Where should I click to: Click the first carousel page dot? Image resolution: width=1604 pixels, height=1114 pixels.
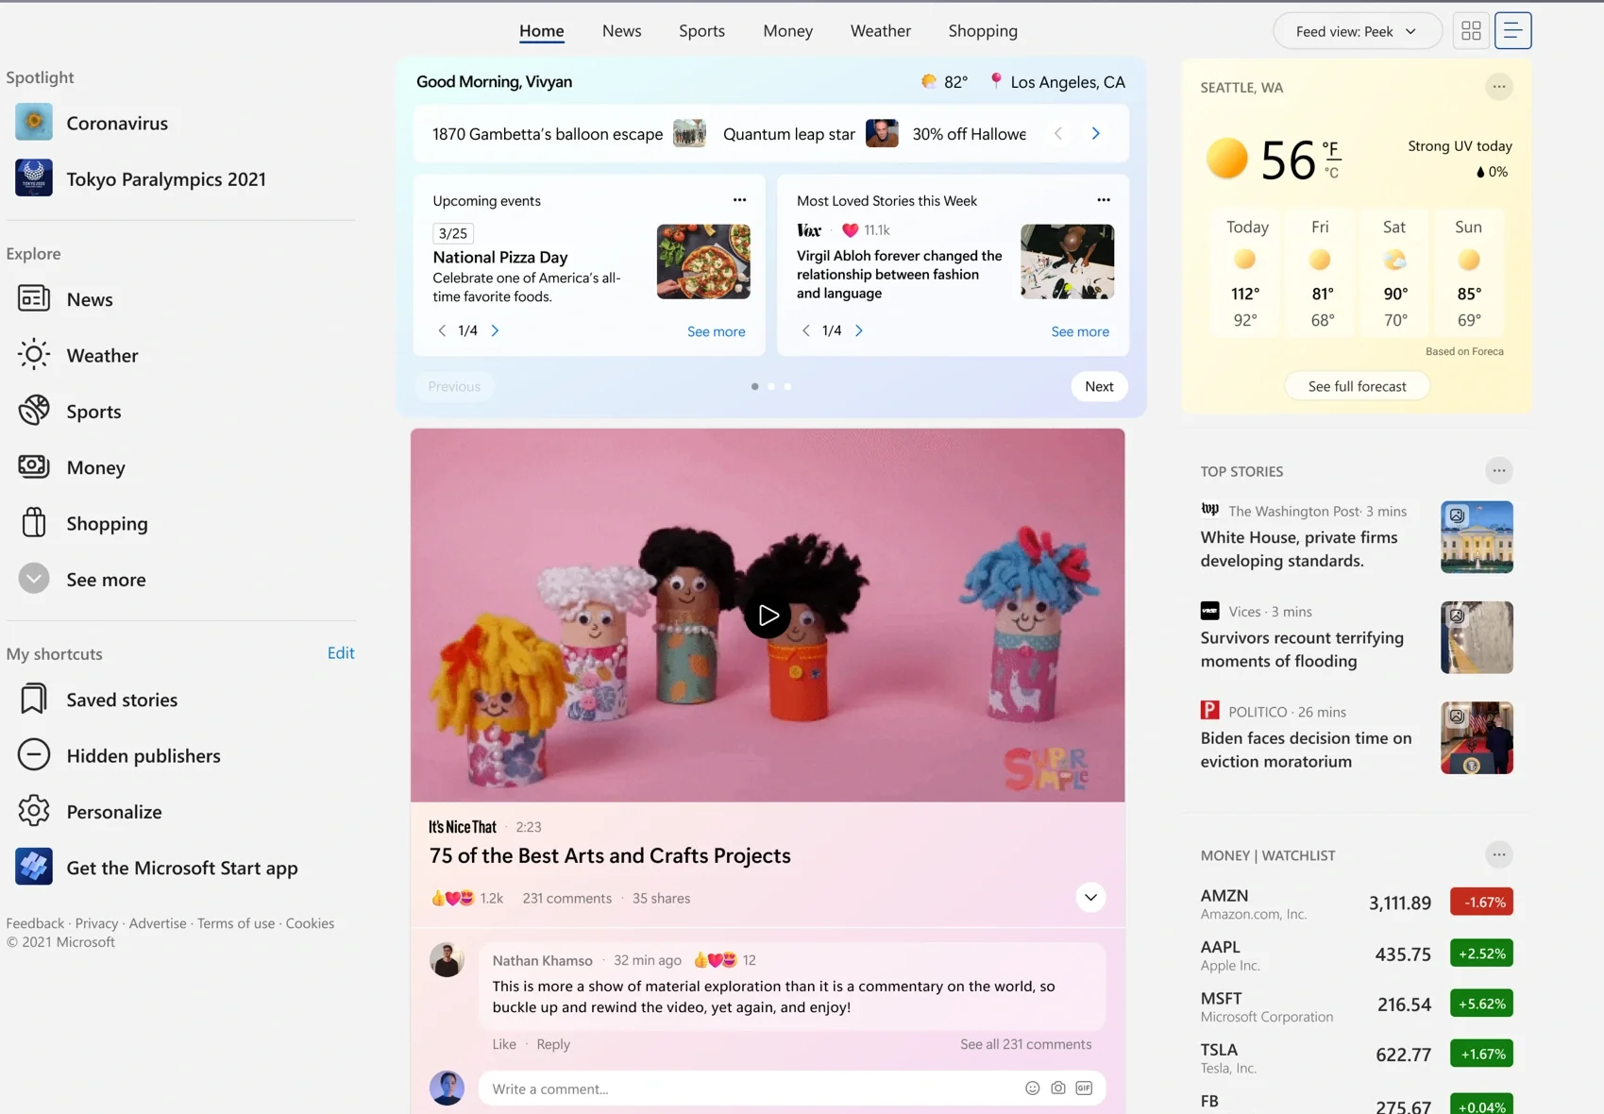[x=754, y=386]
